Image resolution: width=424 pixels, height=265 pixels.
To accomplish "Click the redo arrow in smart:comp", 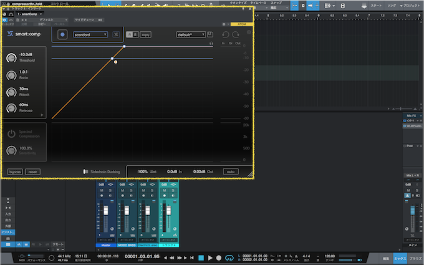I will coord(236,35).
